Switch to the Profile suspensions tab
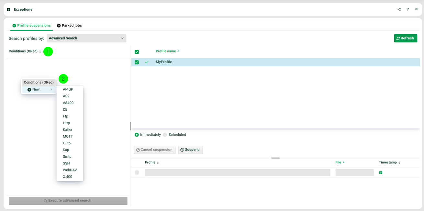 (x=32, y=26)
